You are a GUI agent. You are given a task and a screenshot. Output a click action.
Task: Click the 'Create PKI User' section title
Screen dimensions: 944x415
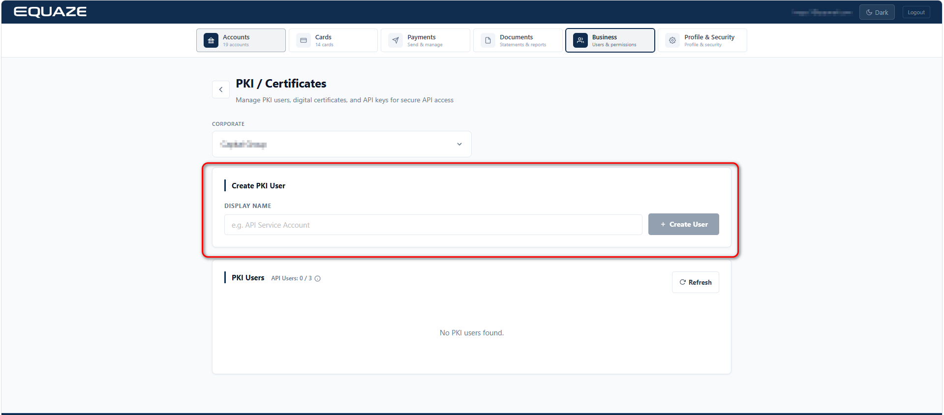point(258,186)
